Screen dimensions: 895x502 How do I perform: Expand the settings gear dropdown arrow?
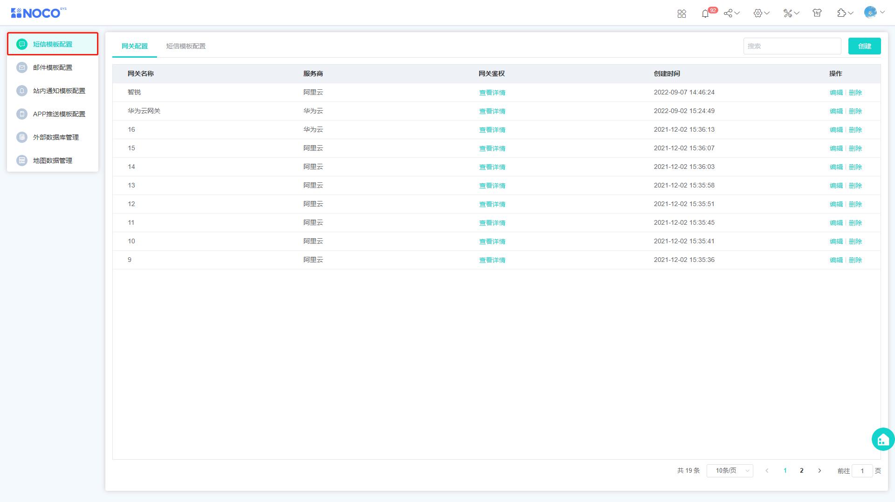pyautogui.click(x=767, y=13)
